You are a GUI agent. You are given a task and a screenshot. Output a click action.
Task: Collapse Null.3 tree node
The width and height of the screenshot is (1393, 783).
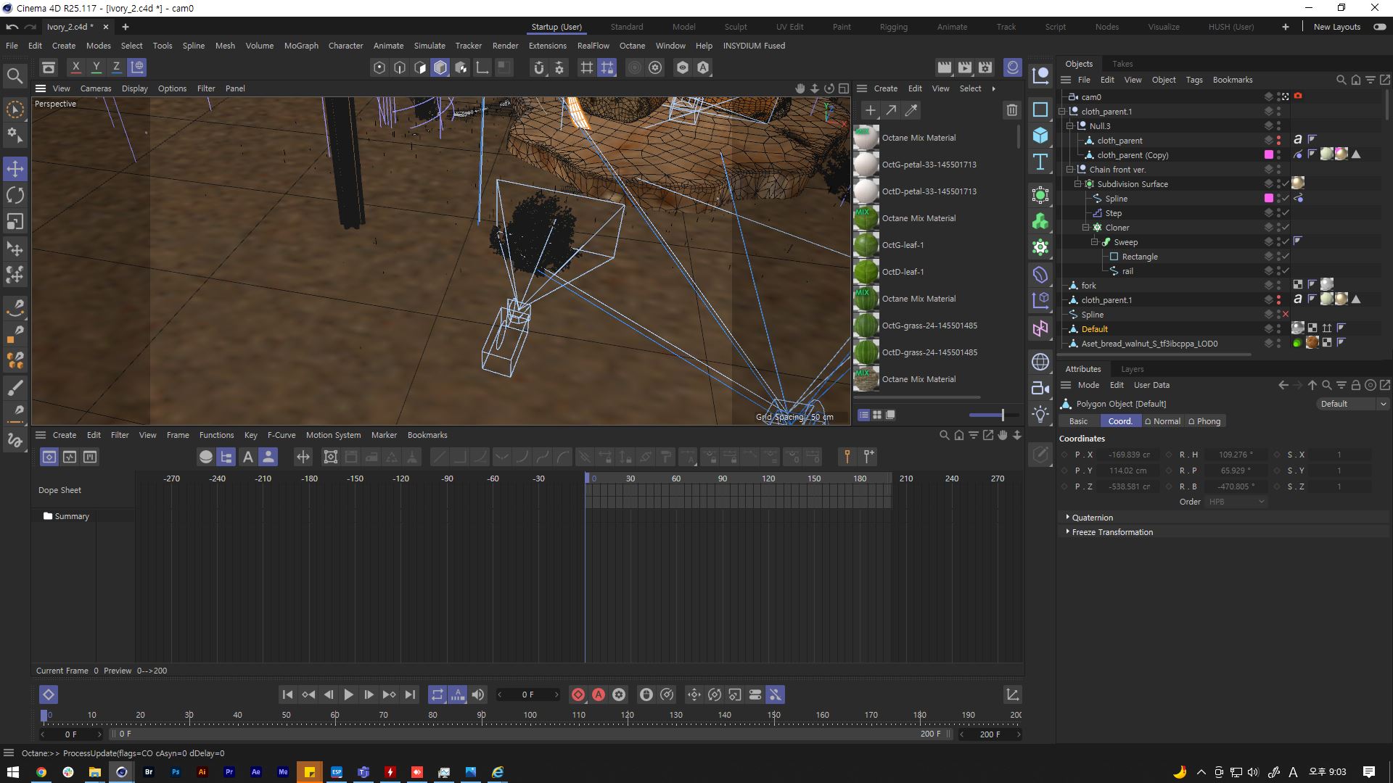pyautogui.click(x=1070, y=125)
